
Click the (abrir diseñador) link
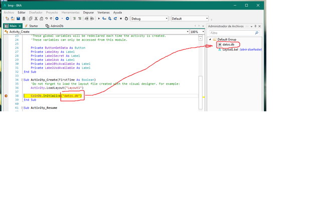251,50
